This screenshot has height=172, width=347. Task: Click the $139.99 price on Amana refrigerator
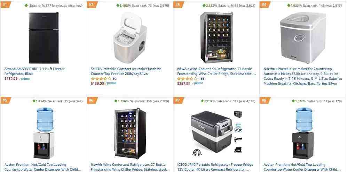pyautogui.click(x=11, y=78)
